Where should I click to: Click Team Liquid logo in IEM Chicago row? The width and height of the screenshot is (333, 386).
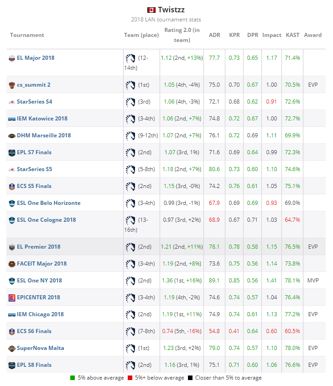(x=130, y=315)
